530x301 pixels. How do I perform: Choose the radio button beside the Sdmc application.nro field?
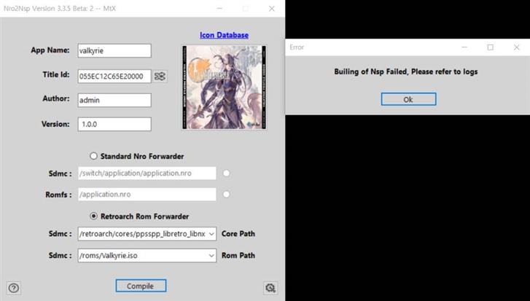pos(227,173)
